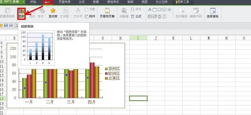The image size is (251, 115).
Task: Switch to the 办公空间 tab
Action: (x=161, y=2)
